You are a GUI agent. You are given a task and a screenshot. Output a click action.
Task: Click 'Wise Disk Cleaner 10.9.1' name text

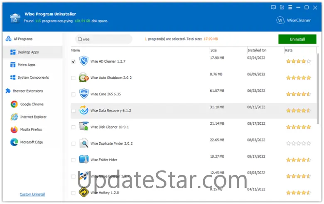(110, 127)
